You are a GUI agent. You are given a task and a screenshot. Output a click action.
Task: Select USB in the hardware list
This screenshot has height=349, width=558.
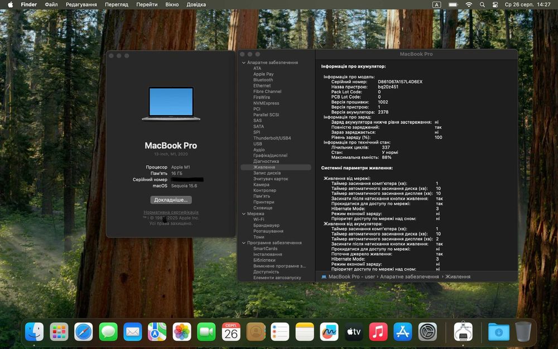[x=258, y=144]
